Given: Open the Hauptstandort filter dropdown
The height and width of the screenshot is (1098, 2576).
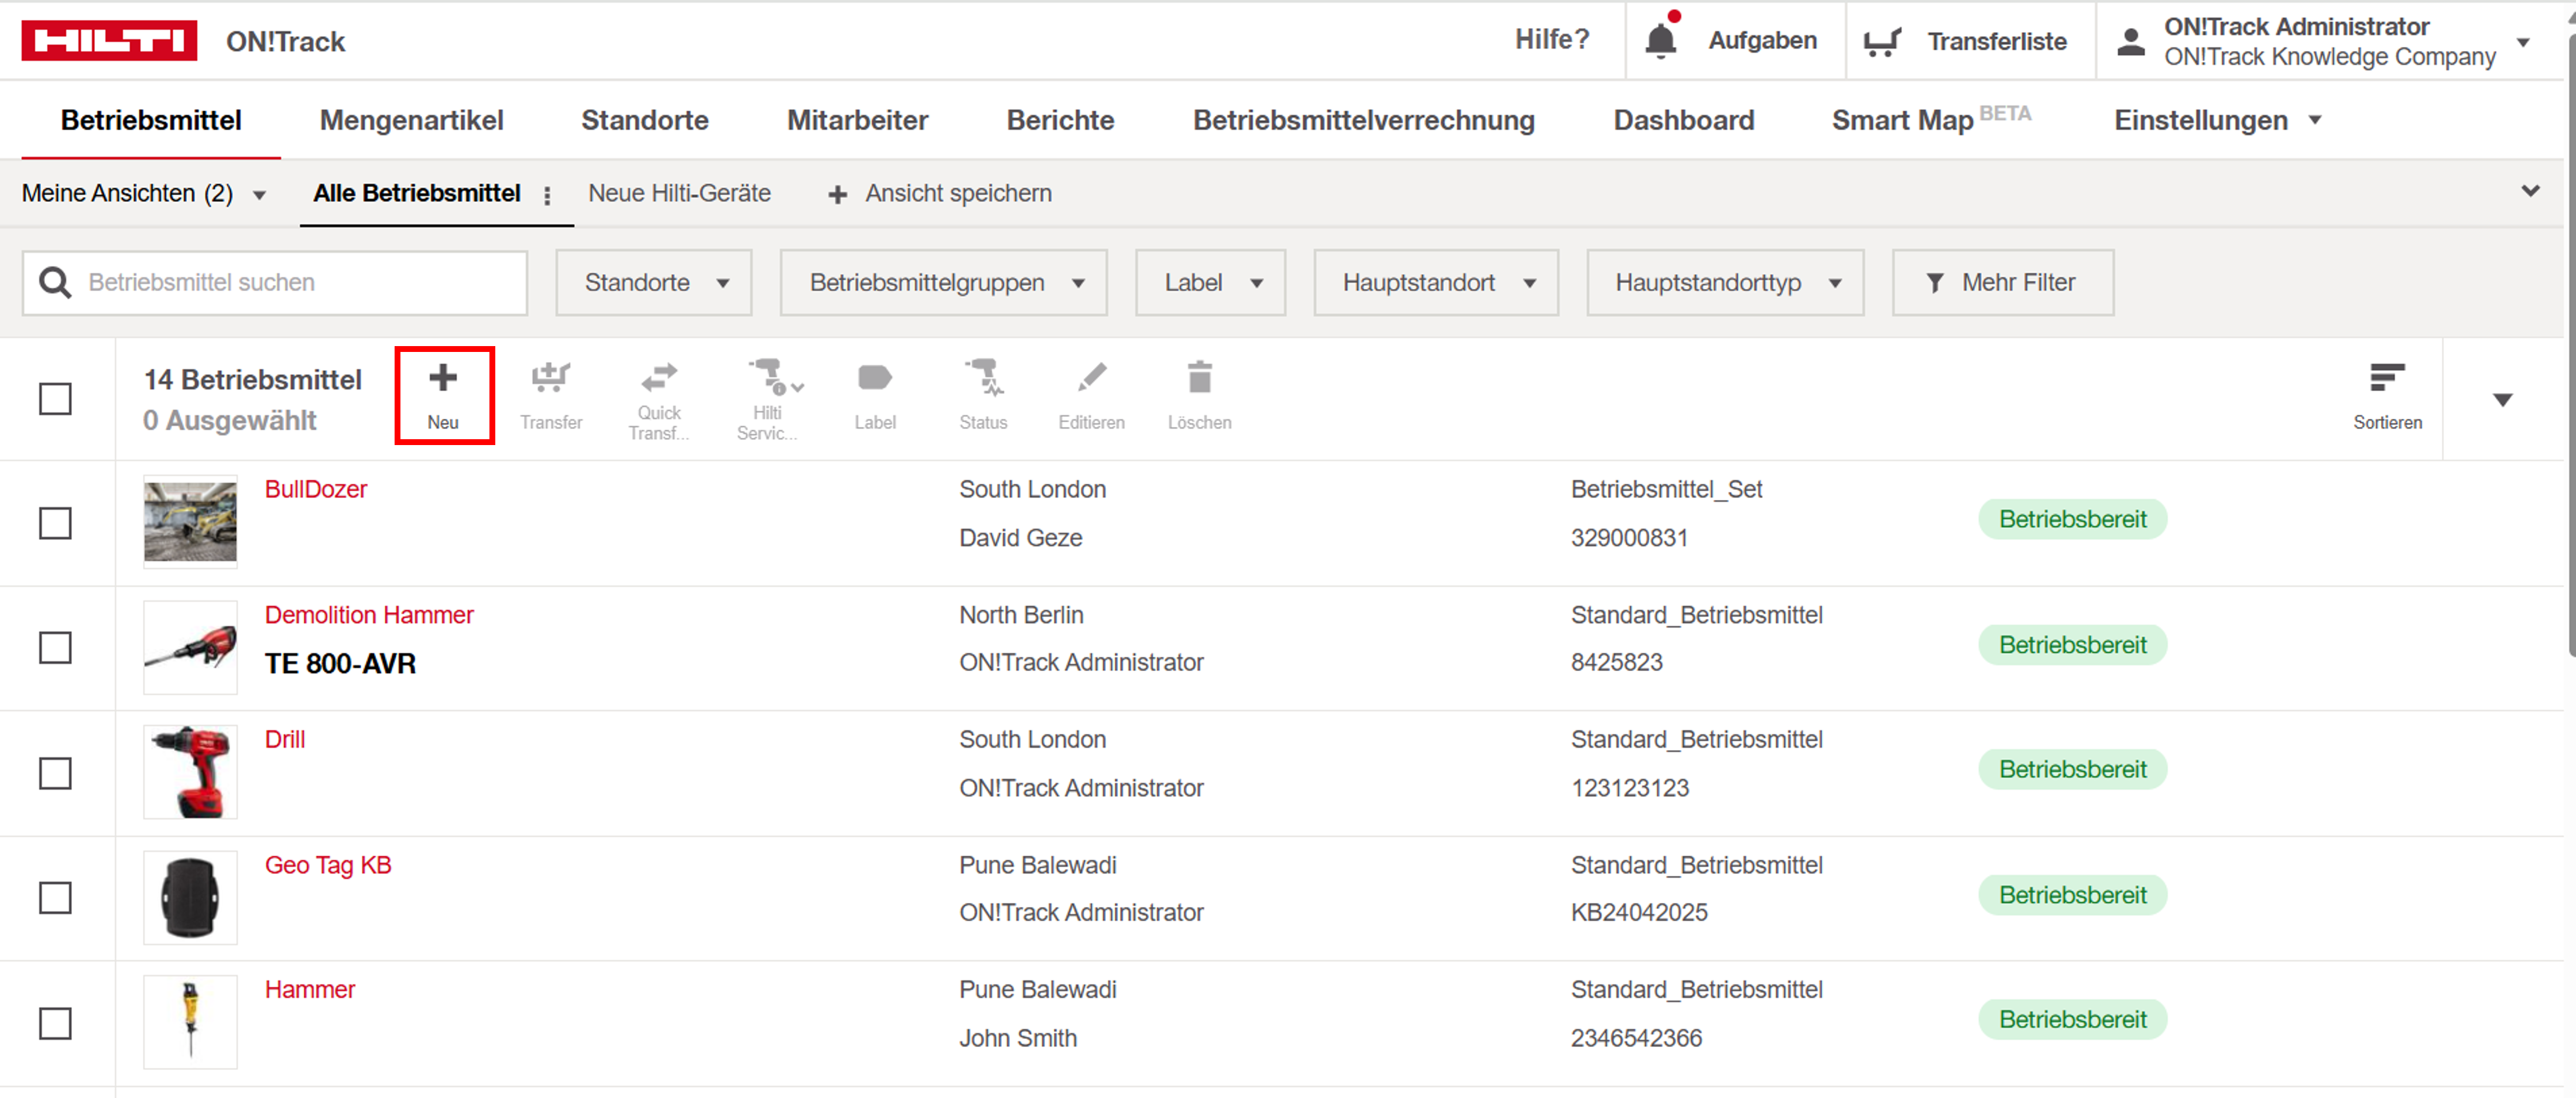Looking at the screenshot, I should point(1436,283).
